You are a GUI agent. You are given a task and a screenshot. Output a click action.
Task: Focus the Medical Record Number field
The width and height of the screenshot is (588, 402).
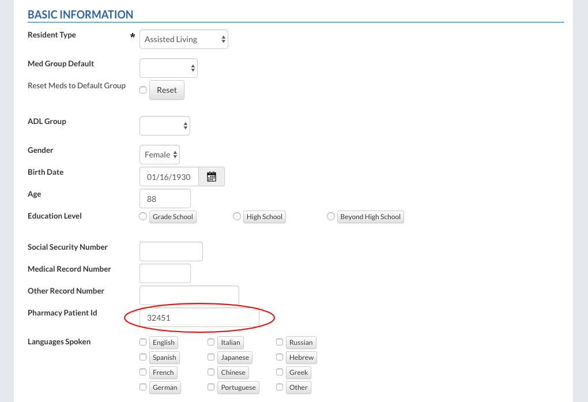pyautogui.click(x=165, y=273)
